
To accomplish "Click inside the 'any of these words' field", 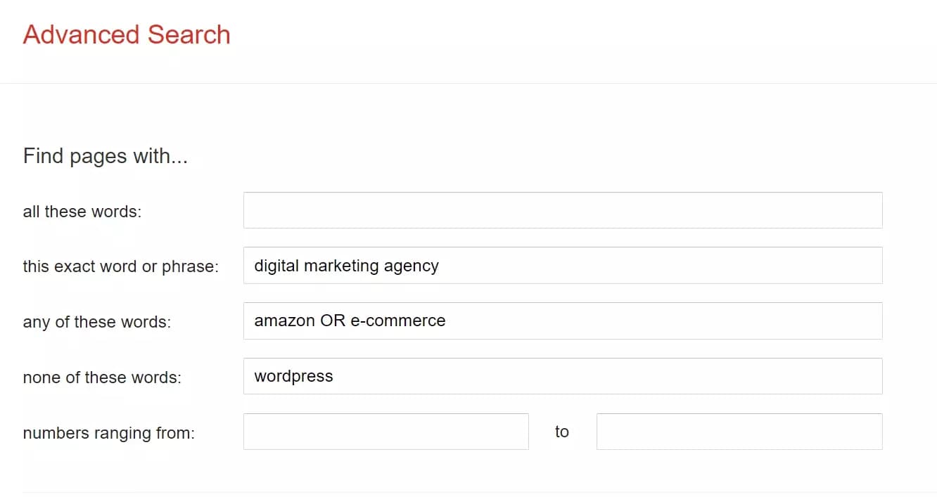I will [x=563, y=321].
